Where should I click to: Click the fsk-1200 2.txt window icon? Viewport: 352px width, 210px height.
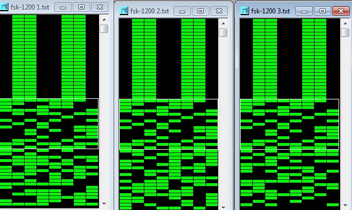[x=124, y=11]
